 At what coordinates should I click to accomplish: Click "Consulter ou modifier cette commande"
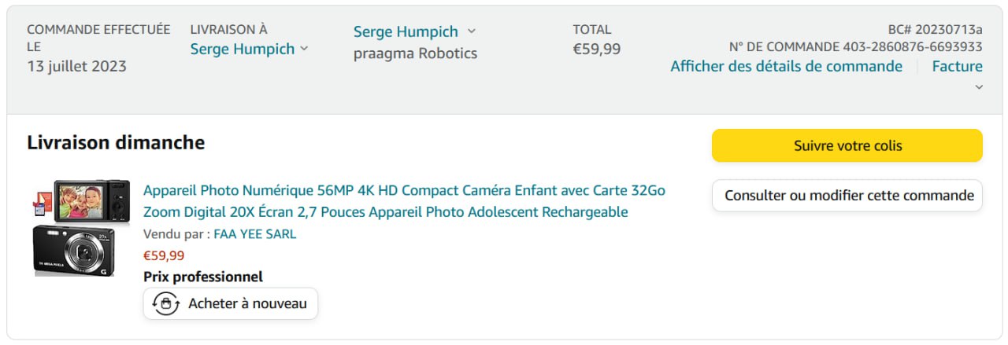tap(847, 196)
